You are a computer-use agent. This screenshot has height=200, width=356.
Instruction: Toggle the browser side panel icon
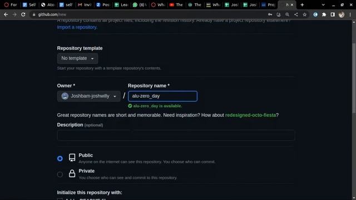[333, 14]
